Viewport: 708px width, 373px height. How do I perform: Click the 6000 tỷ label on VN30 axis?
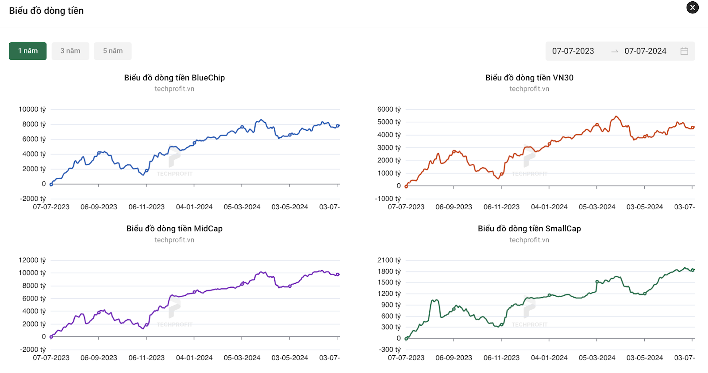(389, 109)
